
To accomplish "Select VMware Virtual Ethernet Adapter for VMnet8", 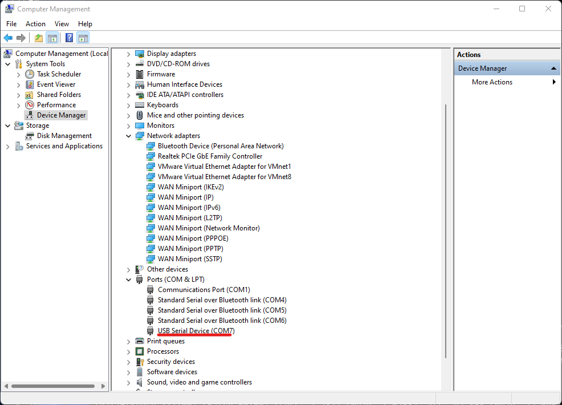I will click(225, 177).
